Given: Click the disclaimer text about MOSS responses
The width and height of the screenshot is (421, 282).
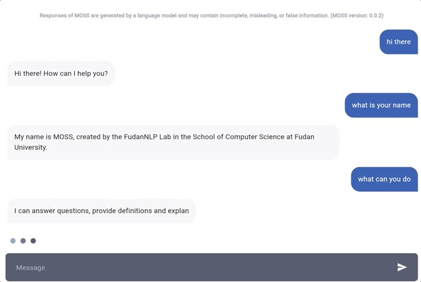Looking at the screenshot, I should 212,16.
